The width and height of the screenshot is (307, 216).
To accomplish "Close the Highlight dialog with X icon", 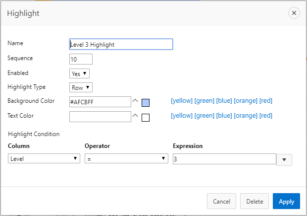I will click(294, 13).
